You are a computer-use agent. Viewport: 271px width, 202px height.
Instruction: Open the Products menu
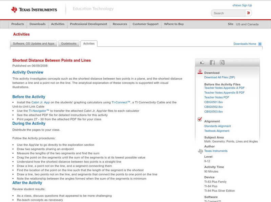click(18, 24)
